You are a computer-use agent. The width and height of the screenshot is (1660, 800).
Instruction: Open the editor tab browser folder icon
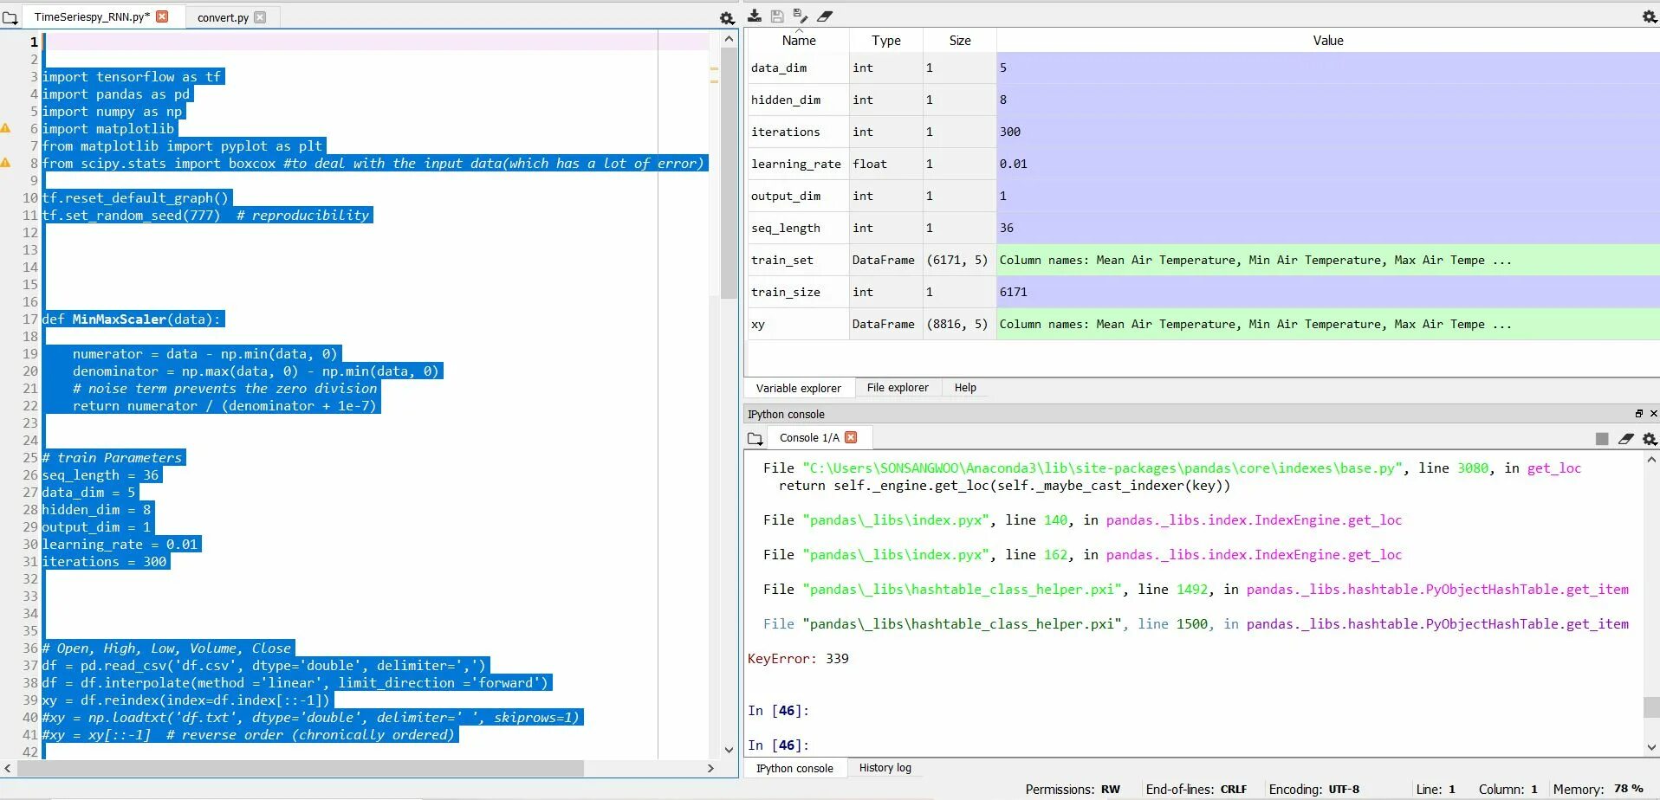(x=10, y=16)
